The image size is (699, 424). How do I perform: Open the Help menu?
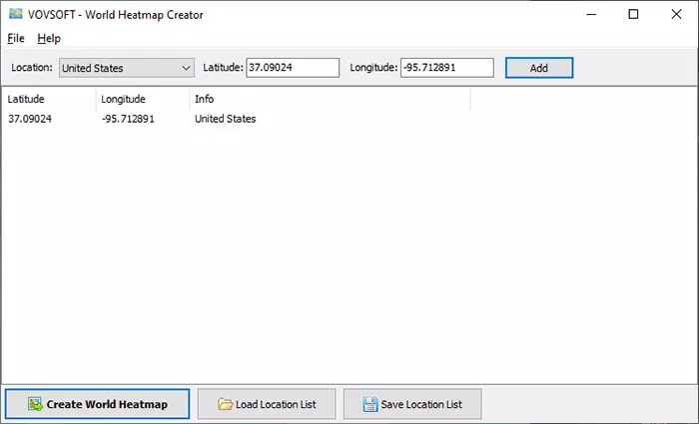point(49,38)
